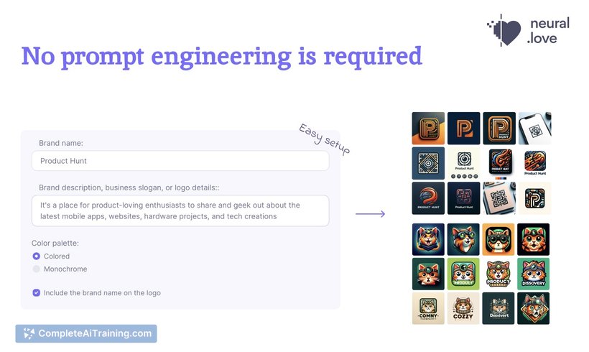Choose the Desvivert dark cat logo
Image resolution: width=589 pixels, height=352 pixels.
(x=498, y=308)
